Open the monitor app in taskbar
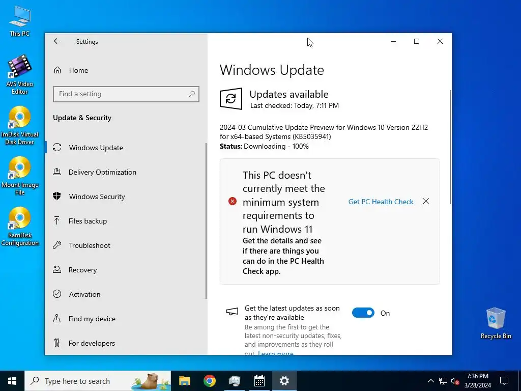This screenshot has height=391, width=521. tap(234, 381)
